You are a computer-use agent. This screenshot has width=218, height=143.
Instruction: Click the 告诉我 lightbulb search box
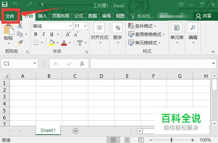pyautogui.click(x=142, y=16)
